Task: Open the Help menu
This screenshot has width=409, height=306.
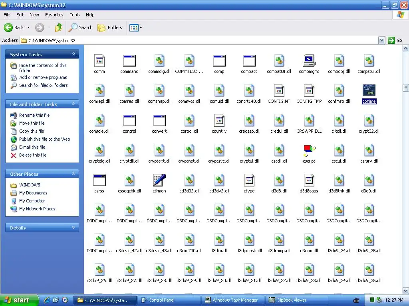Action: 90,15
